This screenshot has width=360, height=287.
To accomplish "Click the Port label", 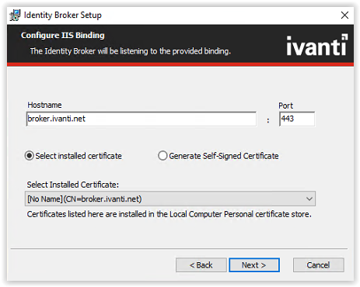I will (x=285, y=105).
